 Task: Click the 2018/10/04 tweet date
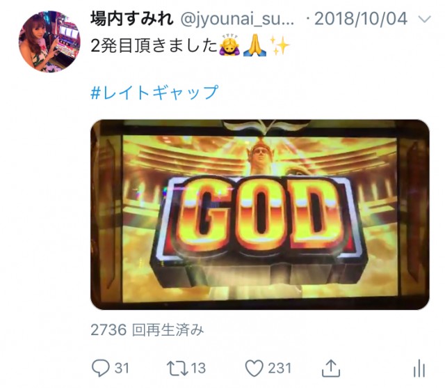(x=361, y=19)
